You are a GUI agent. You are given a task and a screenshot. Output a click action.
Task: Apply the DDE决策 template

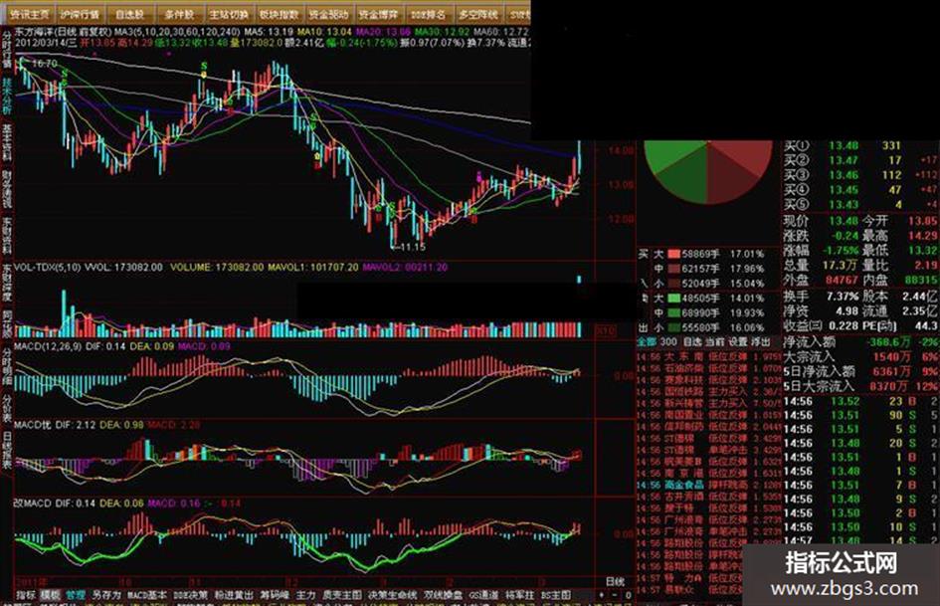tap(191, 595)
